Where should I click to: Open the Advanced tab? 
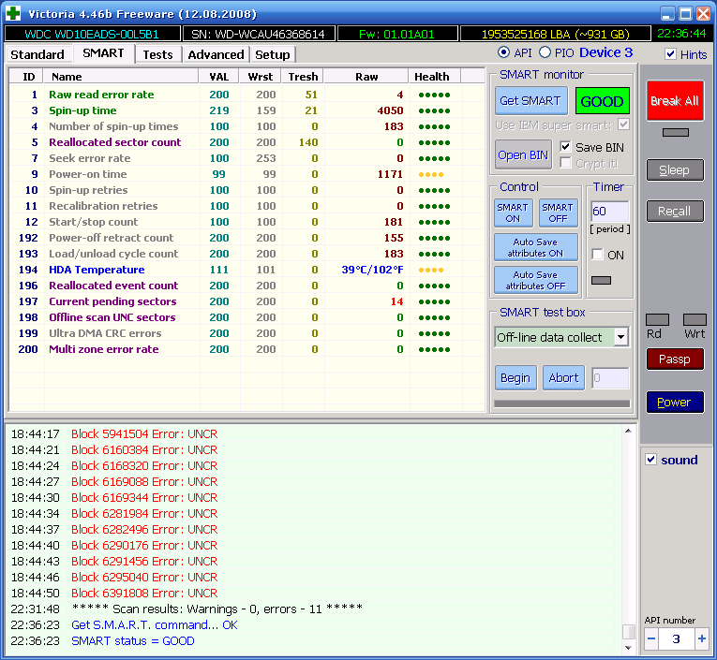click(x=216, y=54)
